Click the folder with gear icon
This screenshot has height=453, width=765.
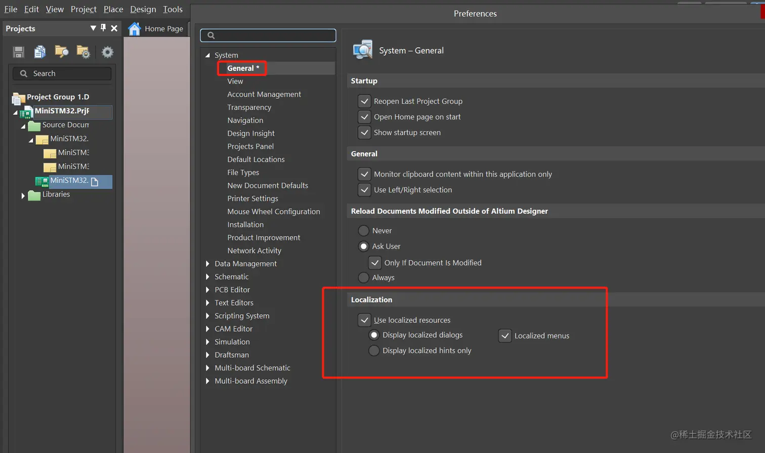pos(83,52)
